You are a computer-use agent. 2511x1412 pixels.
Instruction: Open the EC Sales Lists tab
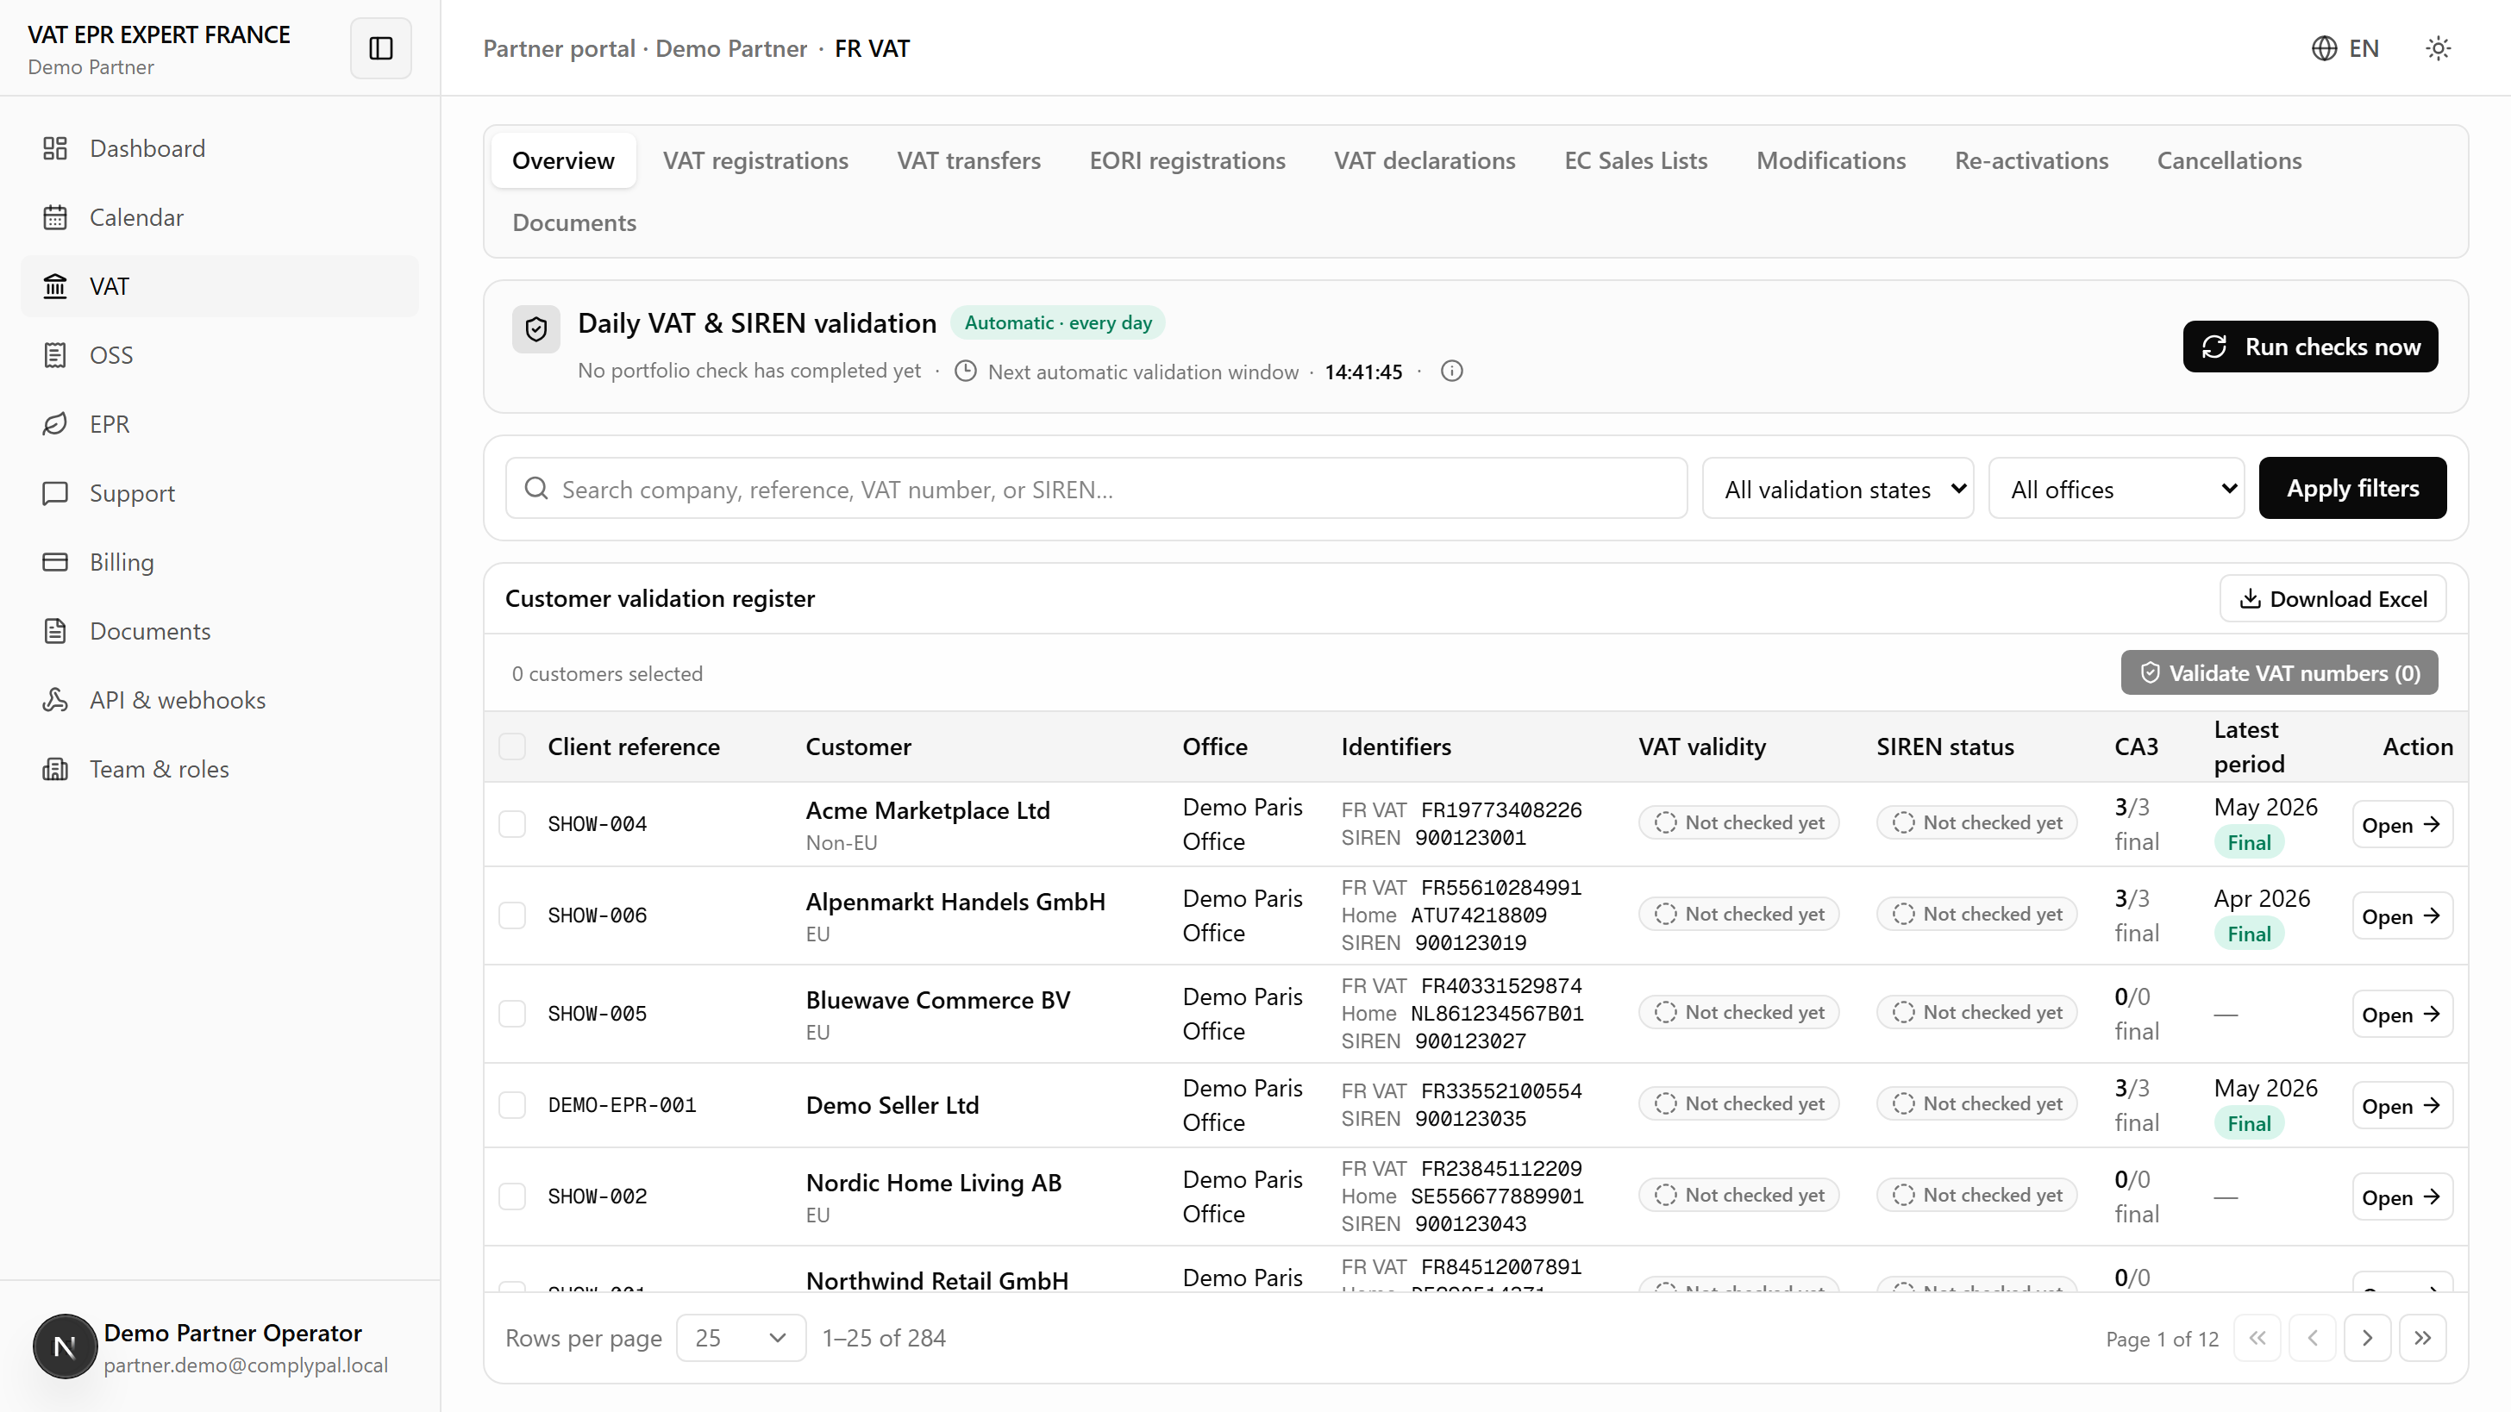(x=1636, y=161)
